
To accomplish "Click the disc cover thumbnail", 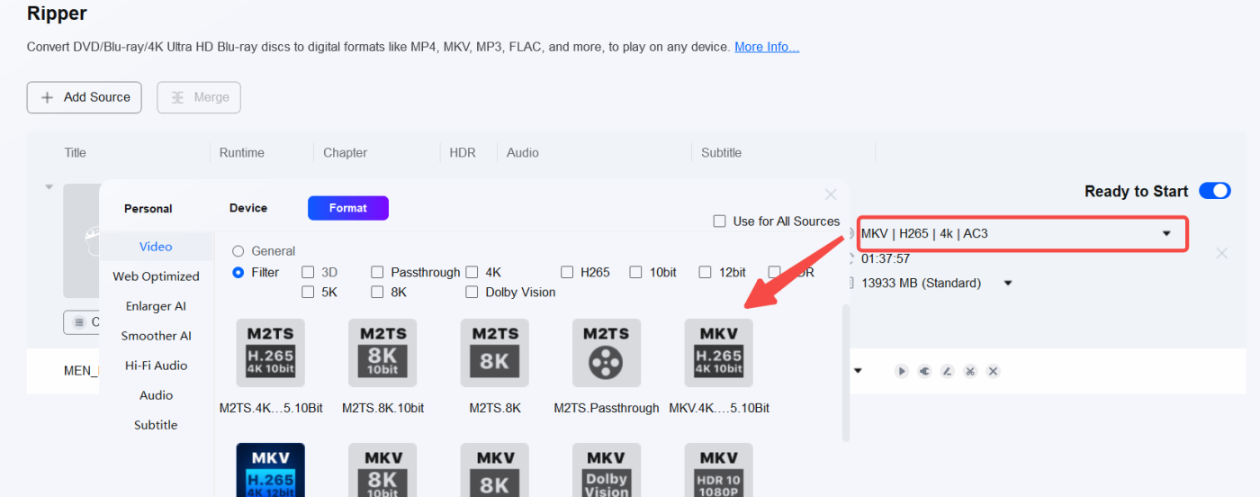I will click(81, 240).
